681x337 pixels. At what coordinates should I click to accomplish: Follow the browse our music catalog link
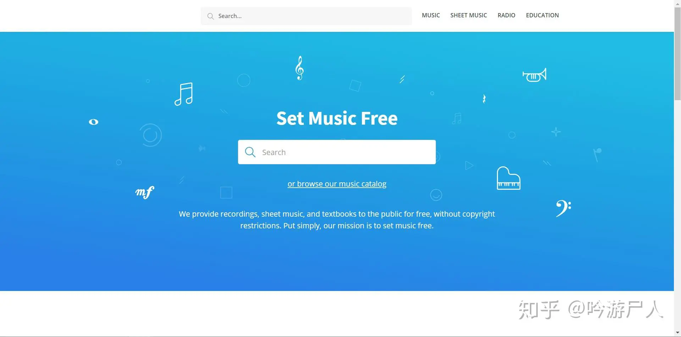(337, 184)
